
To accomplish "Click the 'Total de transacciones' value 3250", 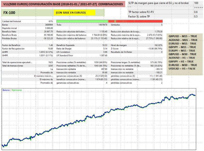I will coord(51,66).
